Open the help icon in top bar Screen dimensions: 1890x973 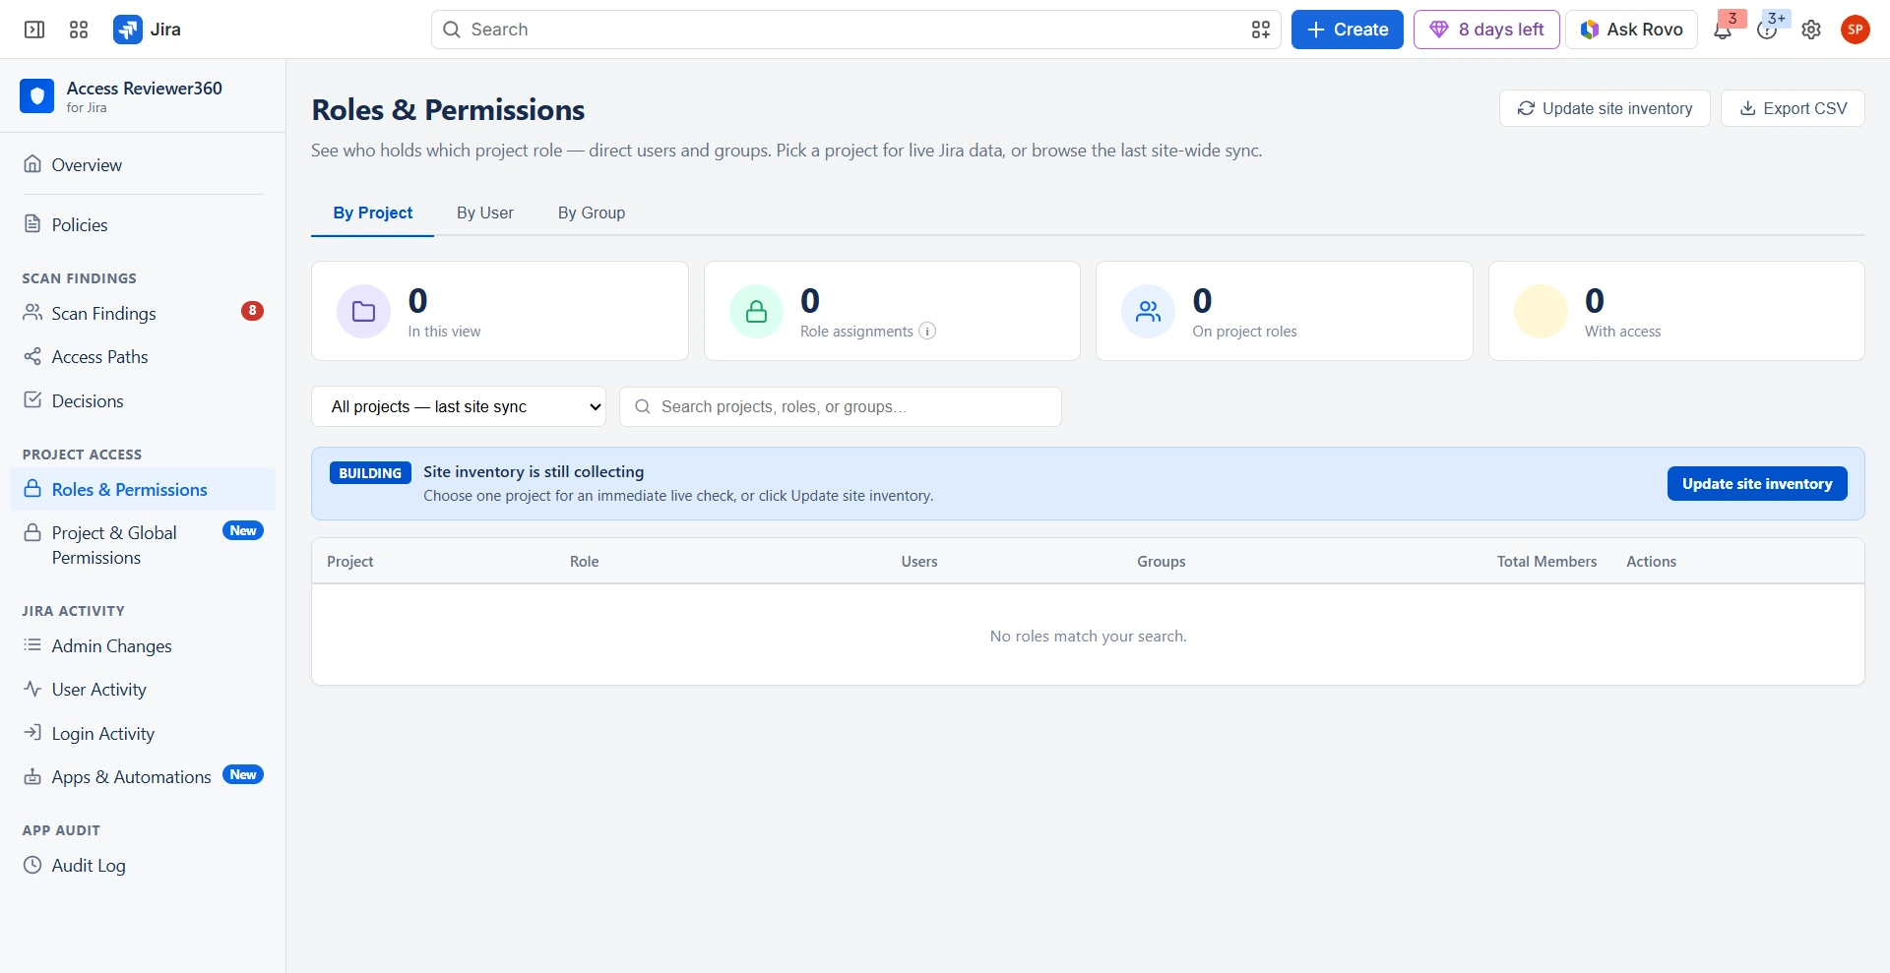(1767, 30)
